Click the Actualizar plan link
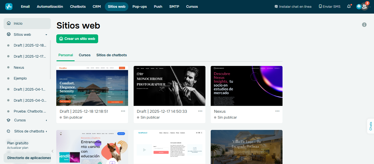The height and width of the screenshot is (164, 374). click(17, 148)
